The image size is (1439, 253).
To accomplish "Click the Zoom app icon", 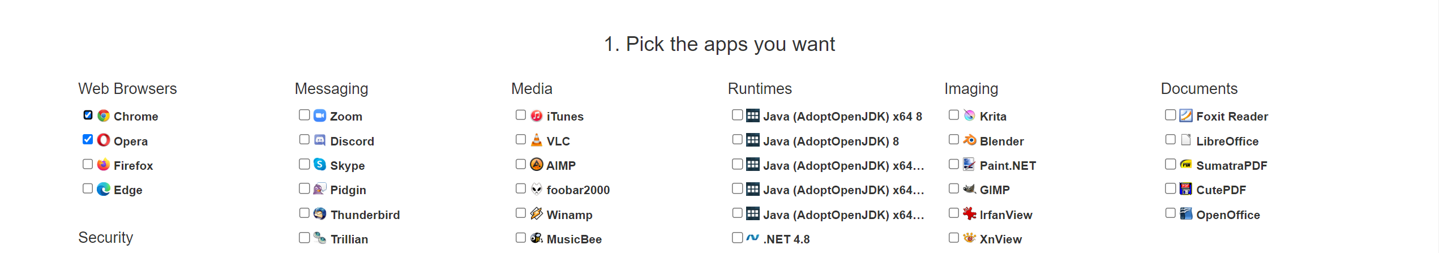I will (x=320, y=116).
